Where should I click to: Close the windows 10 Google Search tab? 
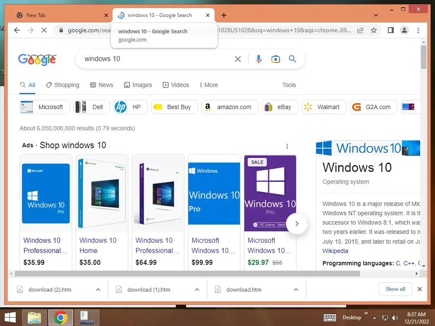tap(207, 15)
